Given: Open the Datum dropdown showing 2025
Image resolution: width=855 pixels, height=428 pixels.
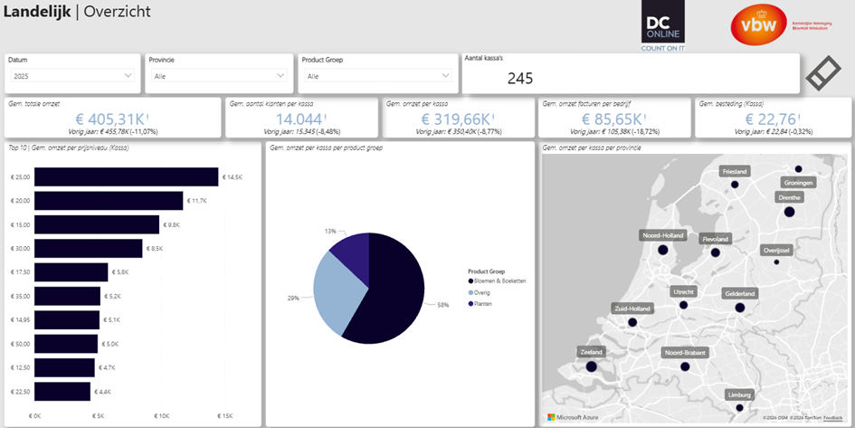Looking at the screenshot, I should pos(72,77).
